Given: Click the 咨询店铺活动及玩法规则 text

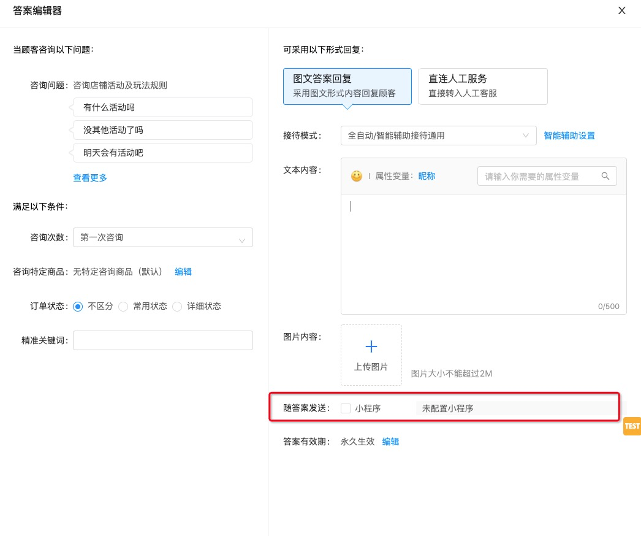Looking at the screenshot, I should point(119,85).
